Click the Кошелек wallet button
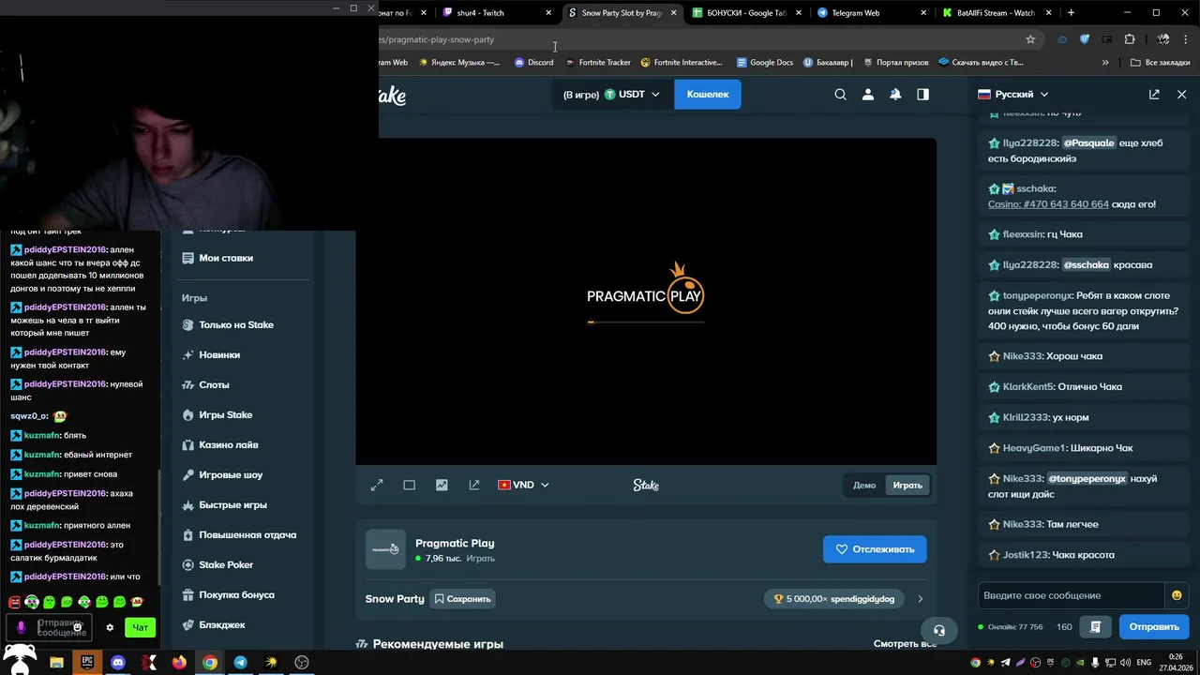 708,94
